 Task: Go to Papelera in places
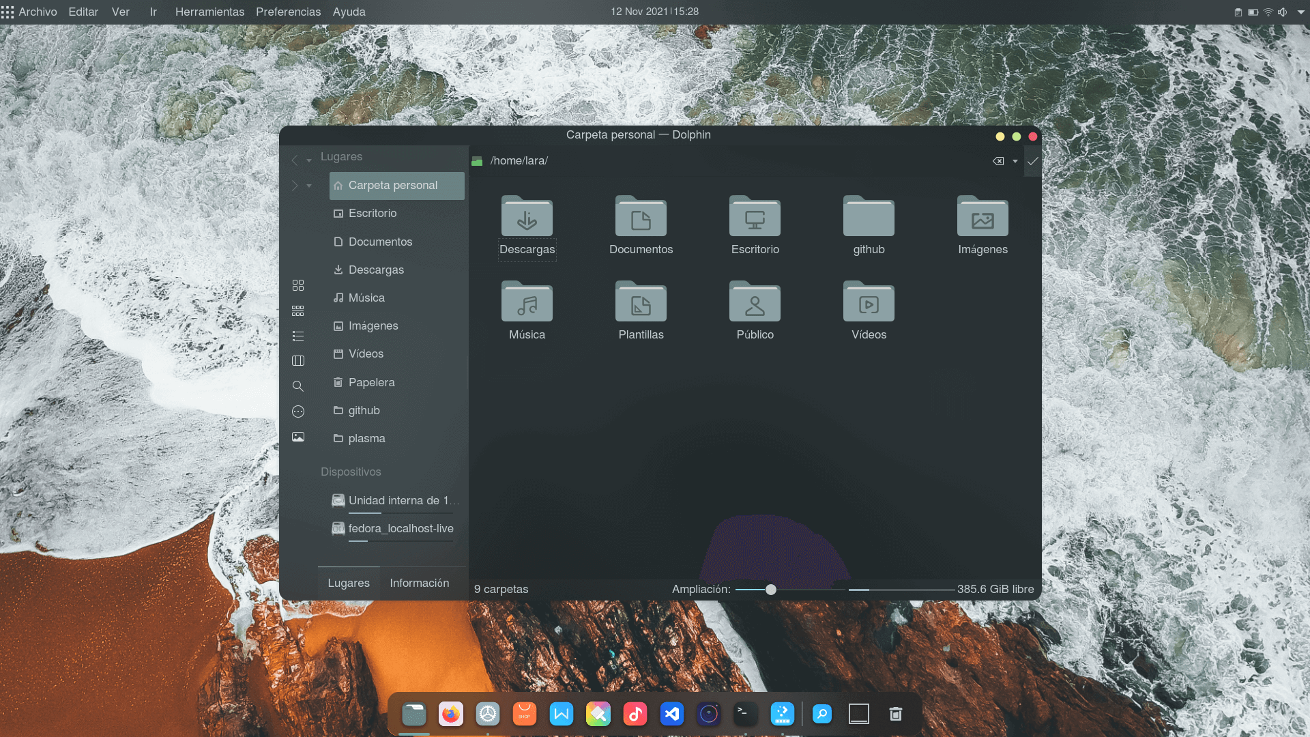point(371,382)
